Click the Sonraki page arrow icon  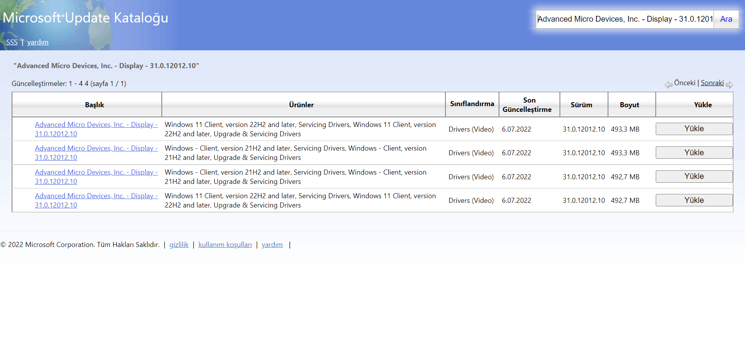[x=729, y=84]
